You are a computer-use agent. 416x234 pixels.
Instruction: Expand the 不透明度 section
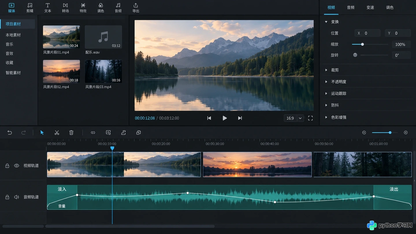pyautogui.click(x=326, y=82)
